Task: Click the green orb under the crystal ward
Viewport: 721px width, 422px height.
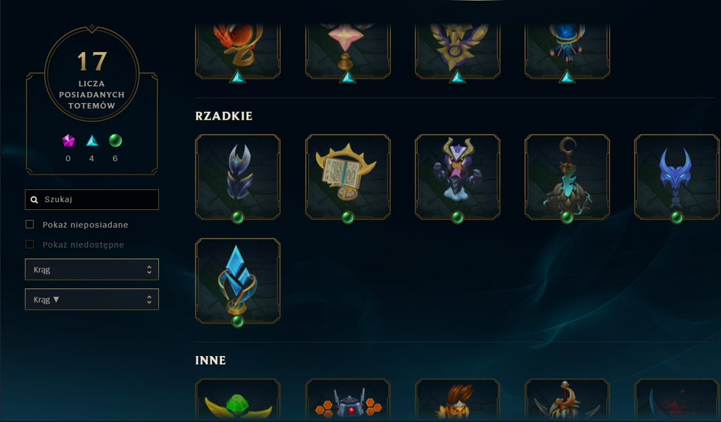Action: (238, 322)
